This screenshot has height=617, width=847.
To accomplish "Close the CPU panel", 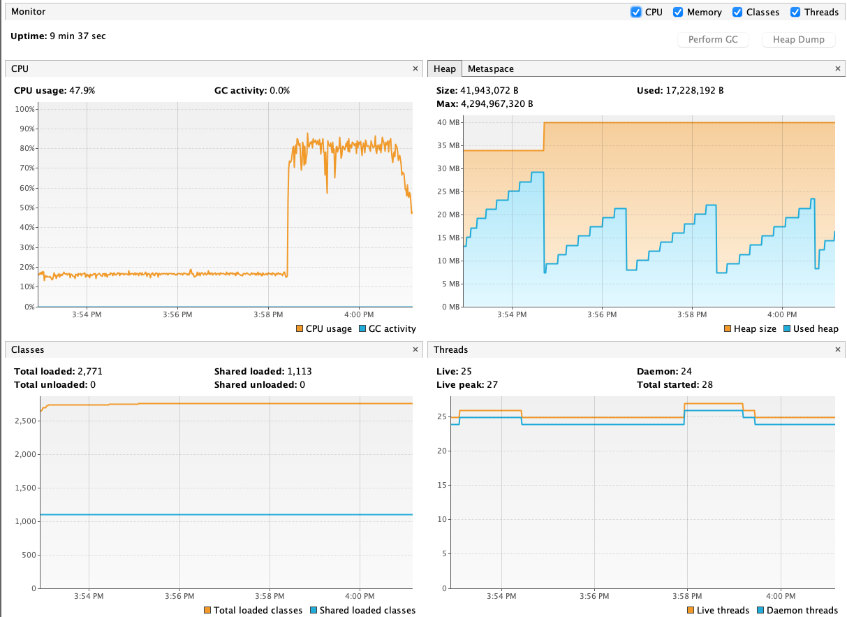I will point(415,68).
